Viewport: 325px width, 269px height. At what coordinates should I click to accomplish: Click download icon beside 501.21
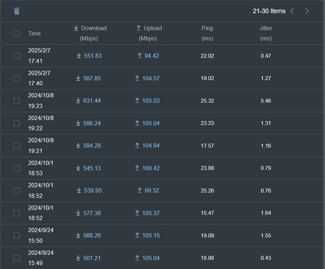[78, 258]
